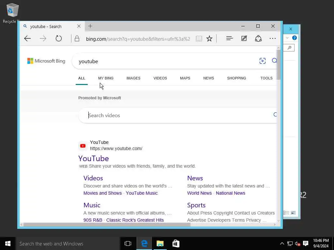Show hidden system tray icons
The height and width of the screenshot is (250, 334).
pyautogui.click(x=282, y=243)
